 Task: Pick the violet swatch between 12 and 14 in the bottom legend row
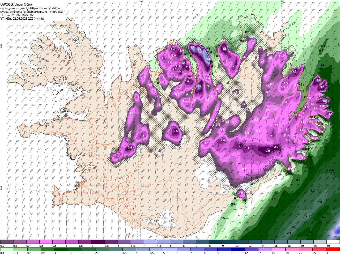[252, 249]
